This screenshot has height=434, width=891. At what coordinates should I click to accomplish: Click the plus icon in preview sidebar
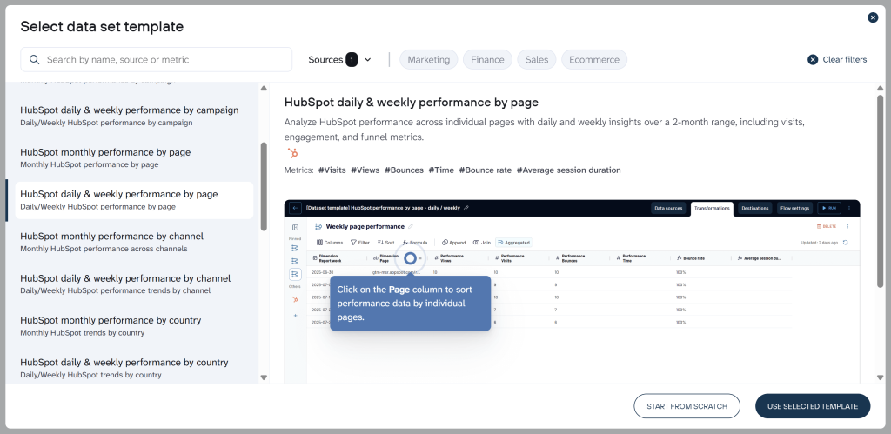tap(295, 315)
